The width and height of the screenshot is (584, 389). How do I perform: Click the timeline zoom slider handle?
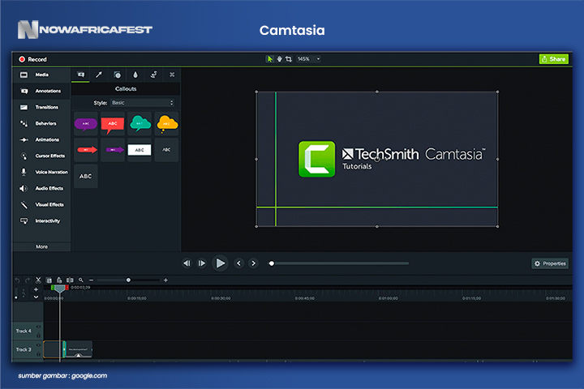tap(128, 280)
